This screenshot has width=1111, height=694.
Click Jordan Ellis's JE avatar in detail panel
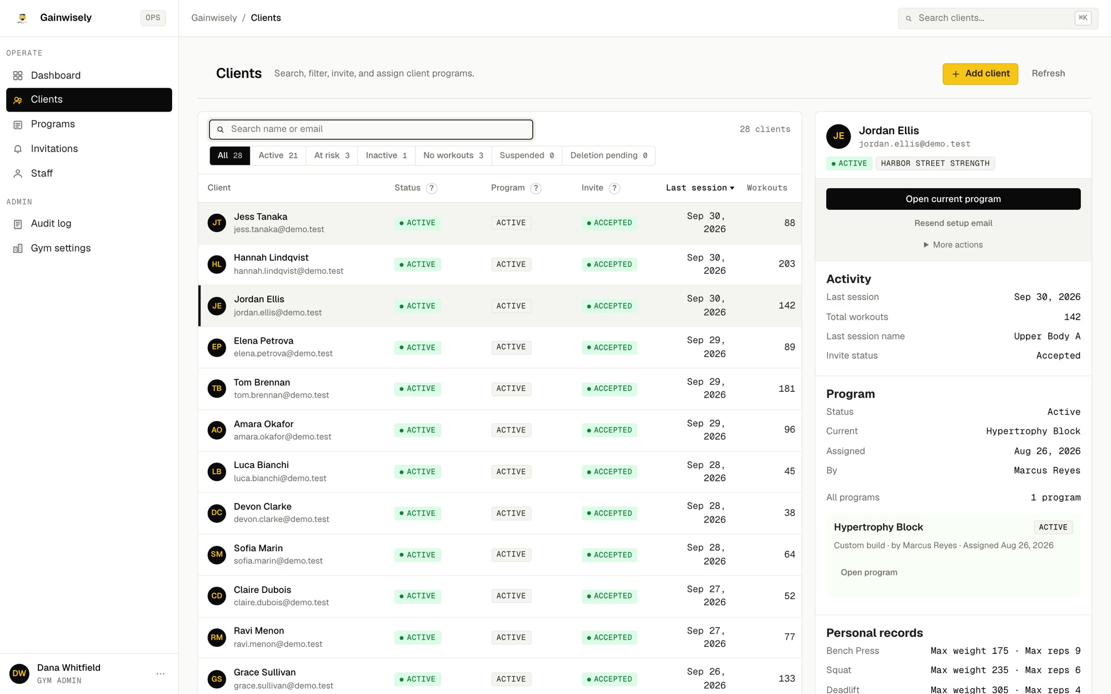(838, 136)
